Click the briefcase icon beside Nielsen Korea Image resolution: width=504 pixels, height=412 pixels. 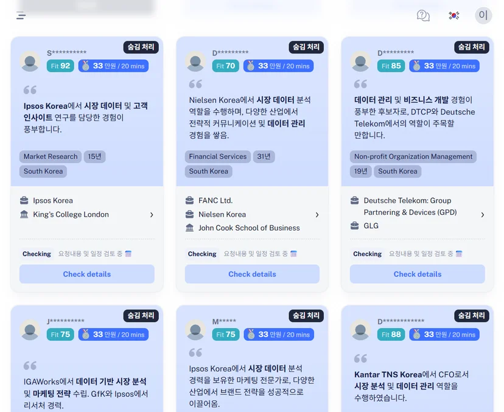[x=190, y=214]
